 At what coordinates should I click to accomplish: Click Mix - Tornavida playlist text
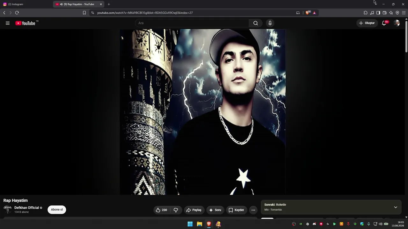coord(273,210)
